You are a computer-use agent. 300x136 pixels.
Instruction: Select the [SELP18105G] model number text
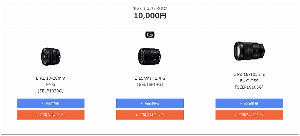tap(249, 87)
